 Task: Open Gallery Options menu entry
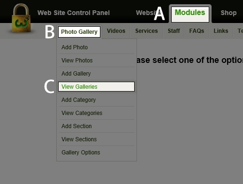(x=97, y=153)
